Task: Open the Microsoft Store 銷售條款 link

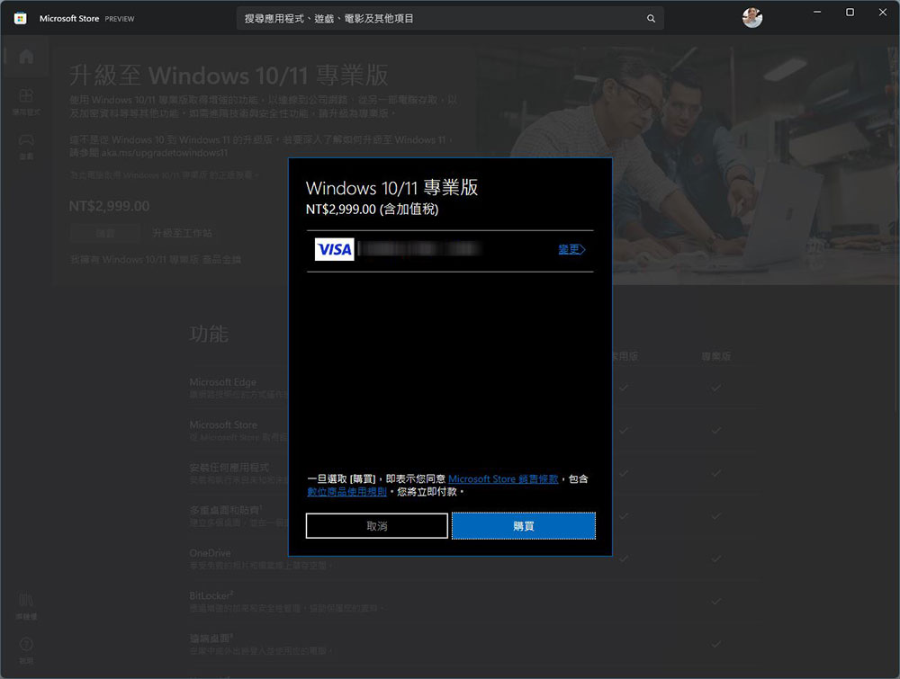Action: coord(503,478)
